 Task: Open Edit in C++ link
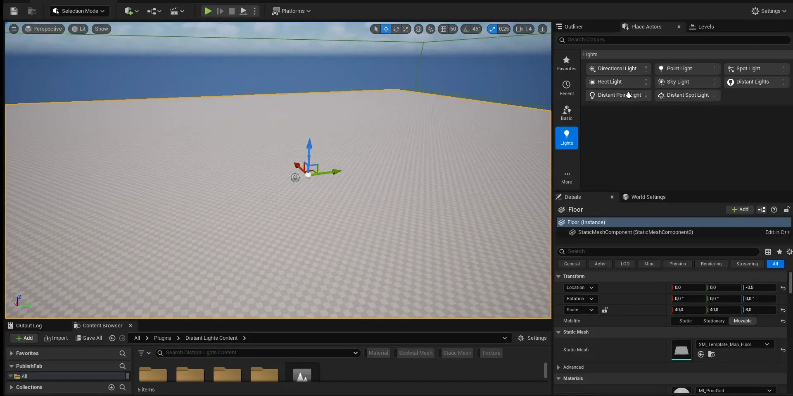coord(777,232)
